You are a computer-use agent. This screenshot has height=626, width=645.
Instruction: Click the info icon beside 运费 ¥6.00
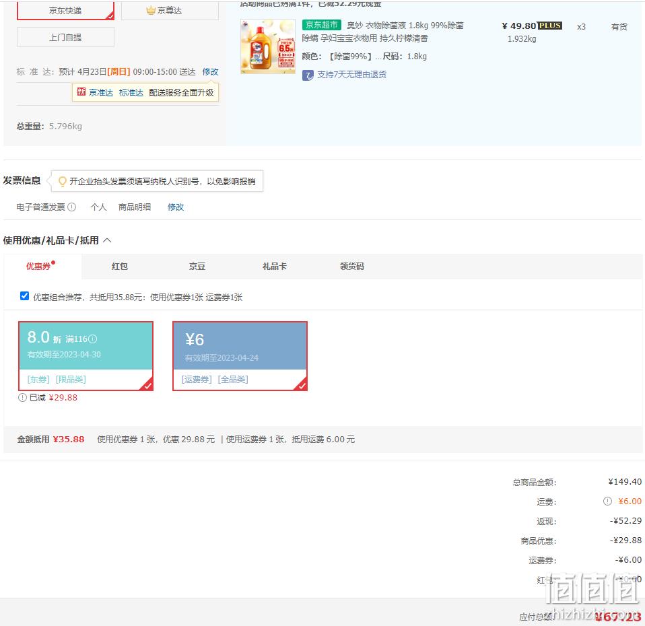[x=607, y=501]
